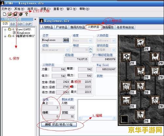164x136 pixels.
Task: Click the 法力 current field showing 2745
Action: coord(63,87)
